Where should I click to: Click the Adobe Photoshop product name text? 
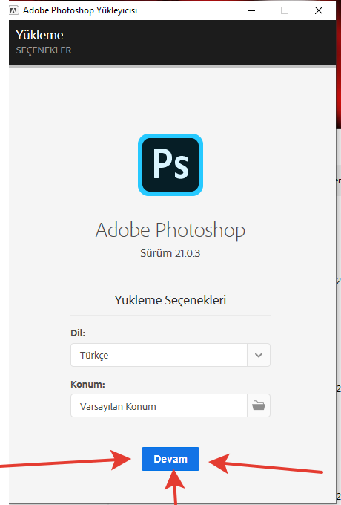pos(170,230)
